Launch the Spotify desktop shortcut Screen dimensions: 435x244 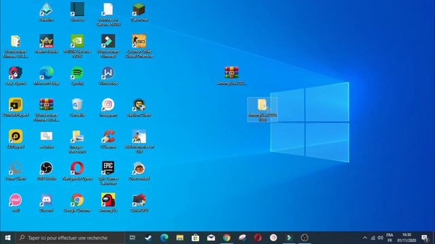(77, 75)
